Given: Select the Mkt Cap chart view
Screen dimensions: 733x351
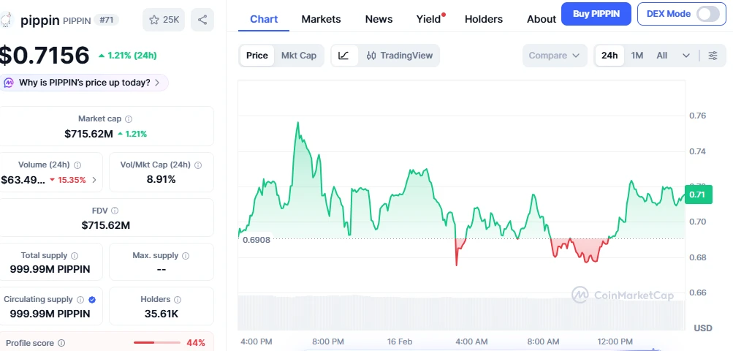Looking at the screenshot, I should pyautogui.click(x=298, y=56).
